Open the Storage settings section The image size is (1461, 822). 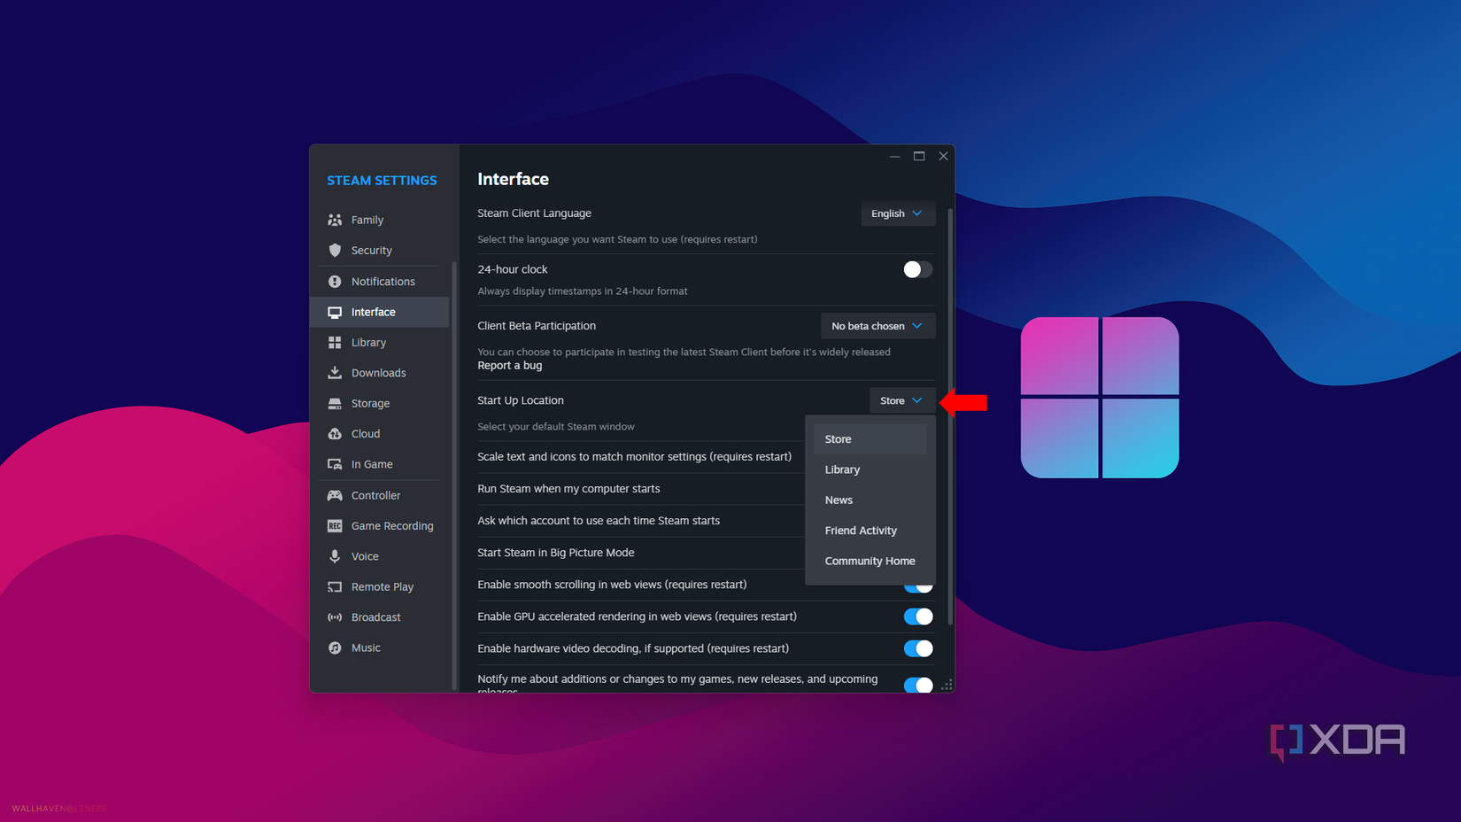click(368, 403)
